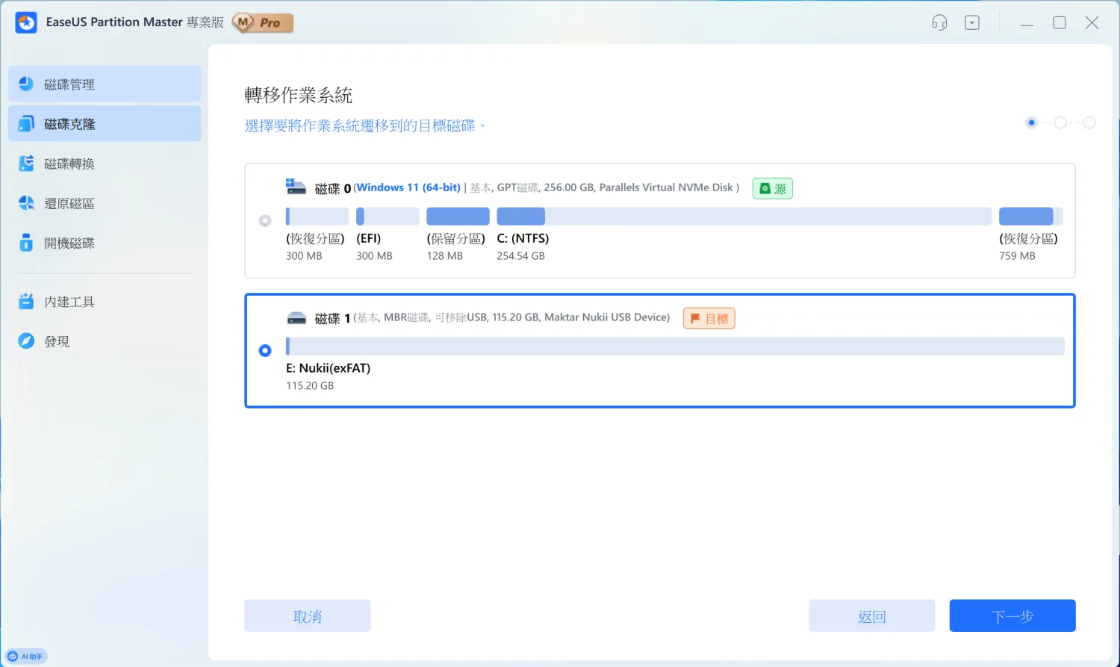Click the C: (NTFS) label
Viewport: 1120px width, 667px height.
[x=523, y=238]
